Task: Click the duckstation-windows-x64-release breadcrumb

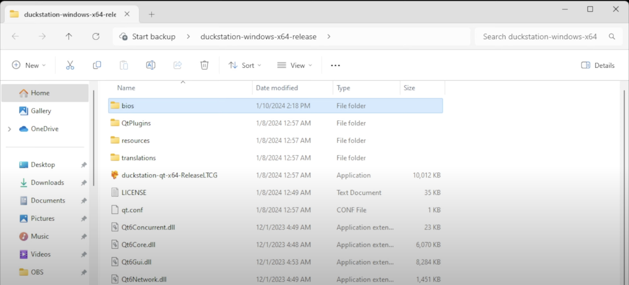Action: pyautogui.click(x=258, y=36)
